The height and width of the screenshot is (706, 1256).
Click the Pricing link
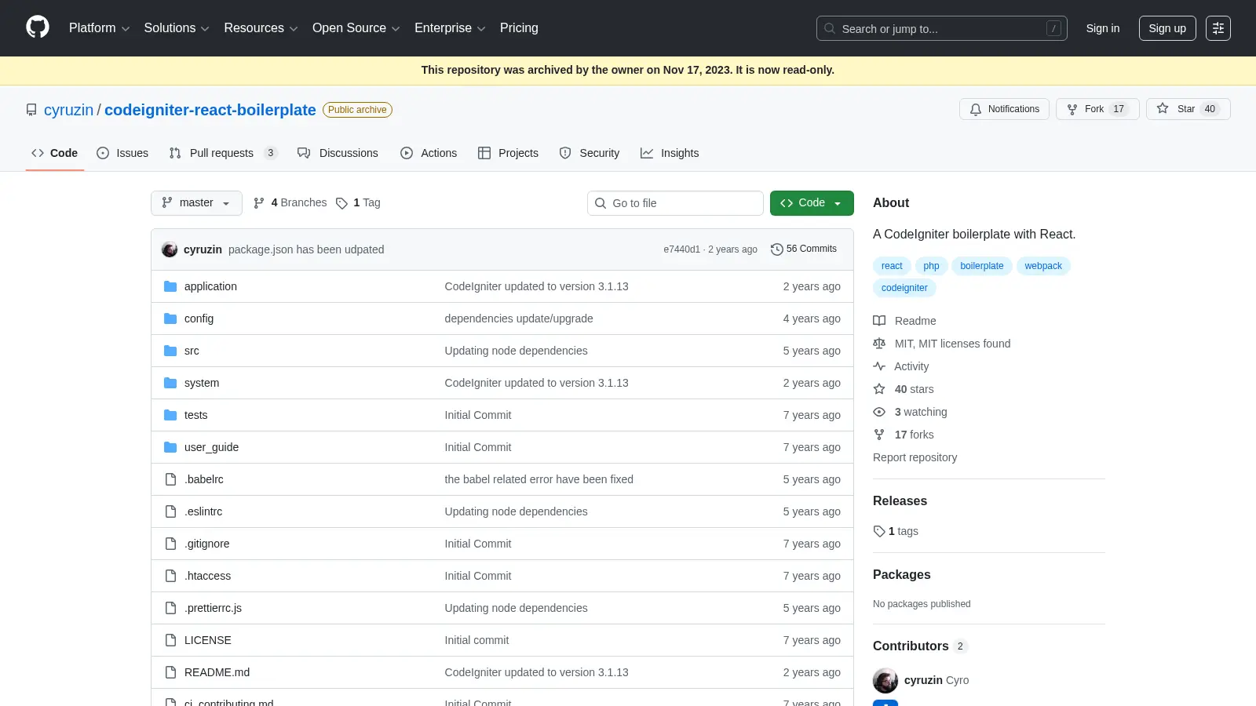(x=519, y=28)
